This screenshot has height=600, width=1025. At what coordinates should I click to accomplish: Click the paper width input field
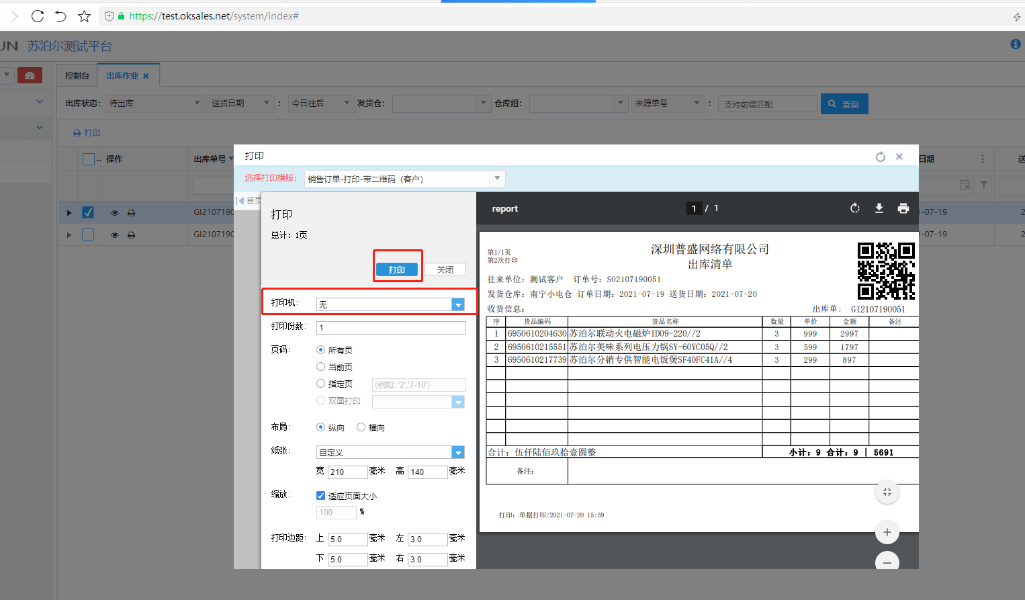(x=347, y=472)
